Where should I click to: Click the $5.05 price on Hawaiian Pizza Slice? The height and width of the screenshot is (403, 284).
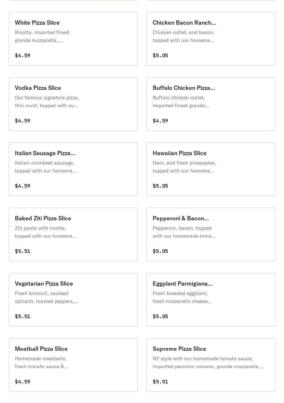coord(160,186)
